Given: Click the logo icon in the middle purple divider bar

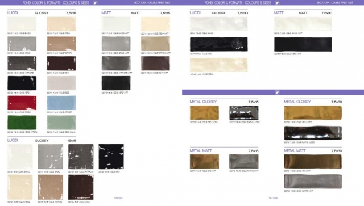Looking at the screenshot, I should pos(277,93).
